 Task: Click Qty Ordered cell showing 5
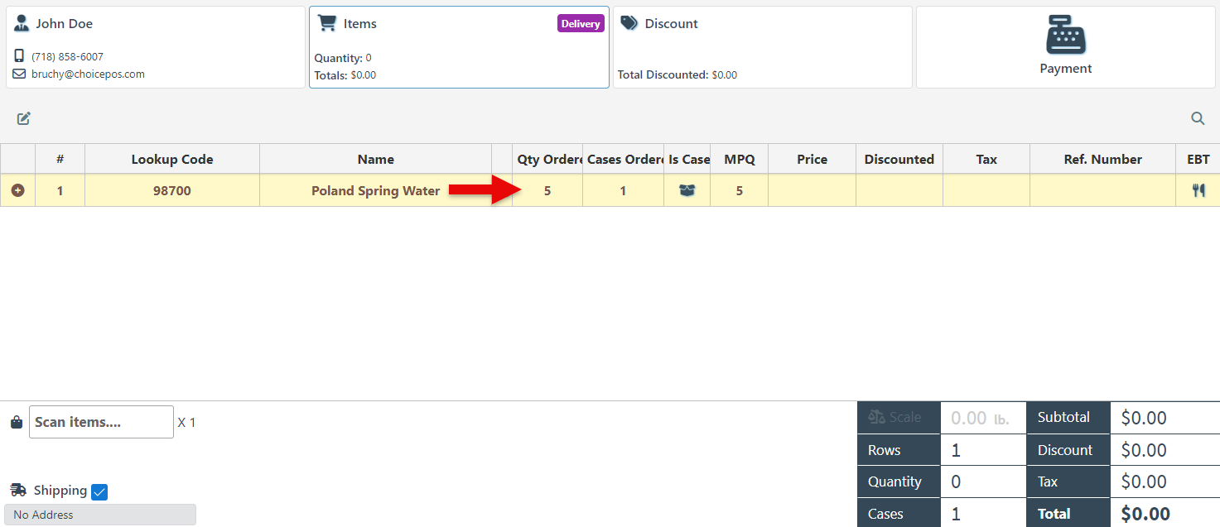547,190
